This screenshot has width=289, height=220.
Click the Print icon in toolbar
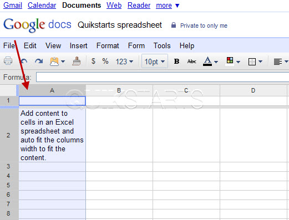tap(8, 61)
